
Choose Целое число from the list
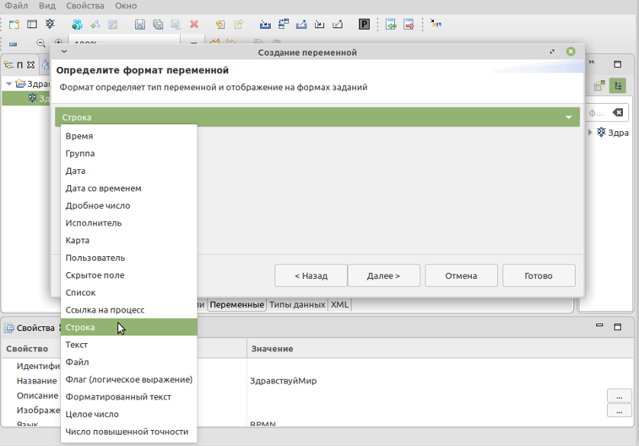point(129,414)
